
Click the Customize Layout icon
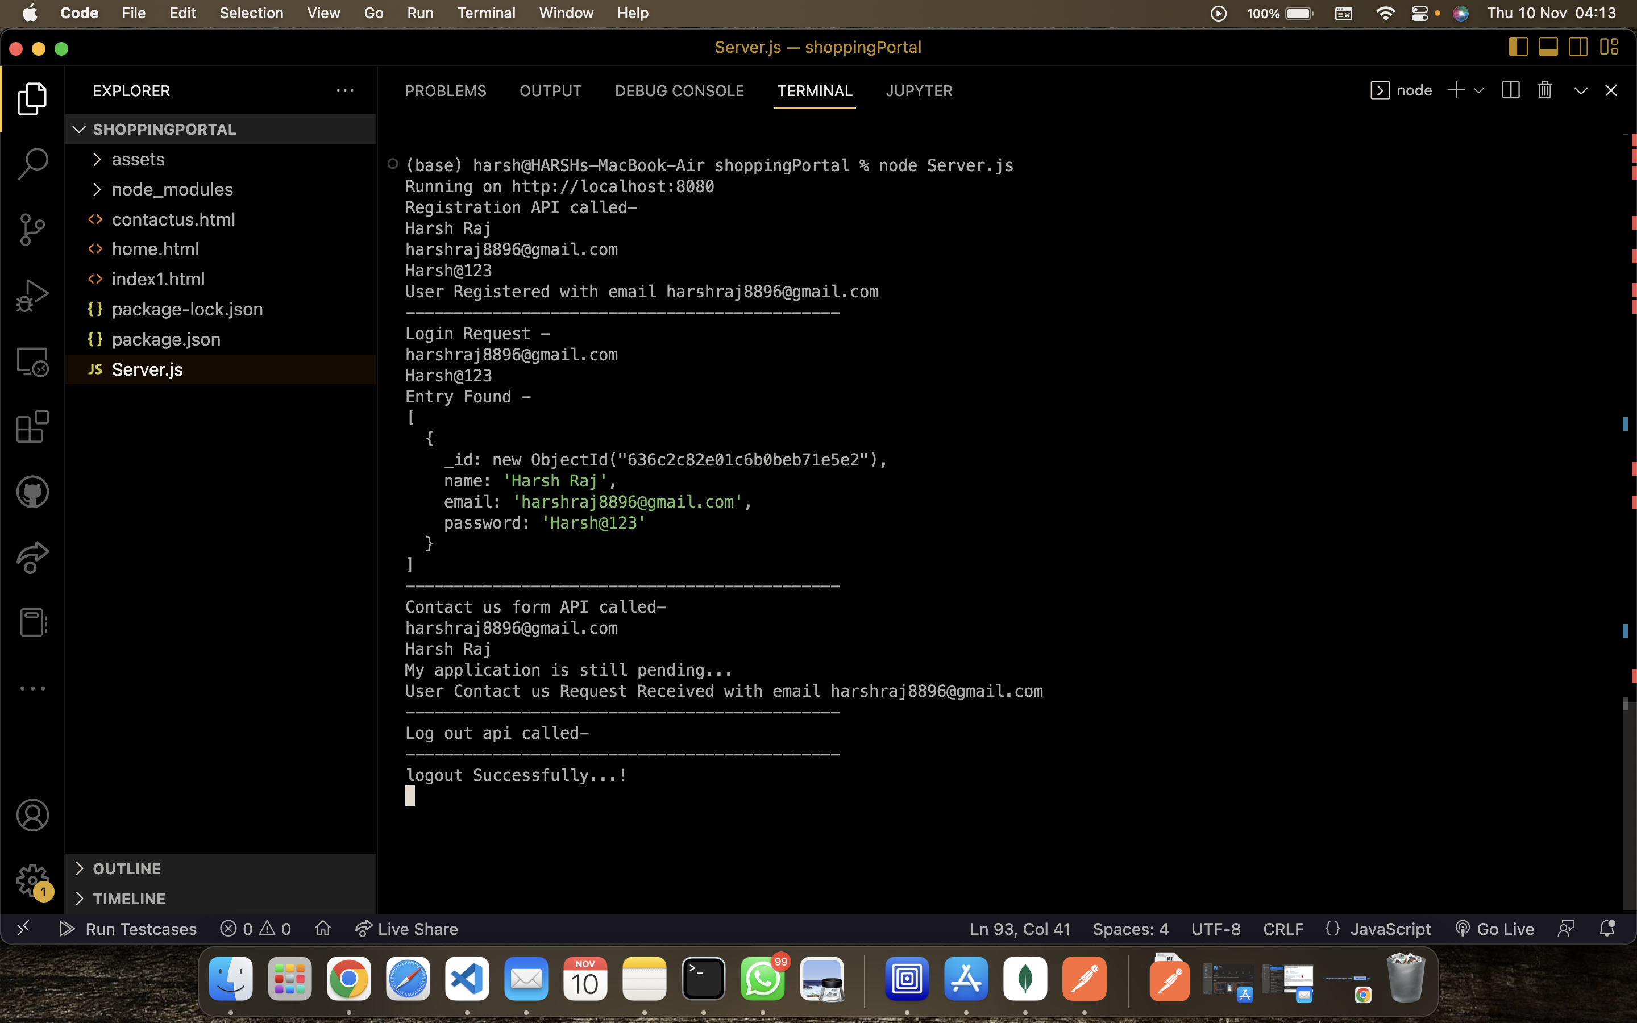pyautogui.click(x=1609, y=47)
